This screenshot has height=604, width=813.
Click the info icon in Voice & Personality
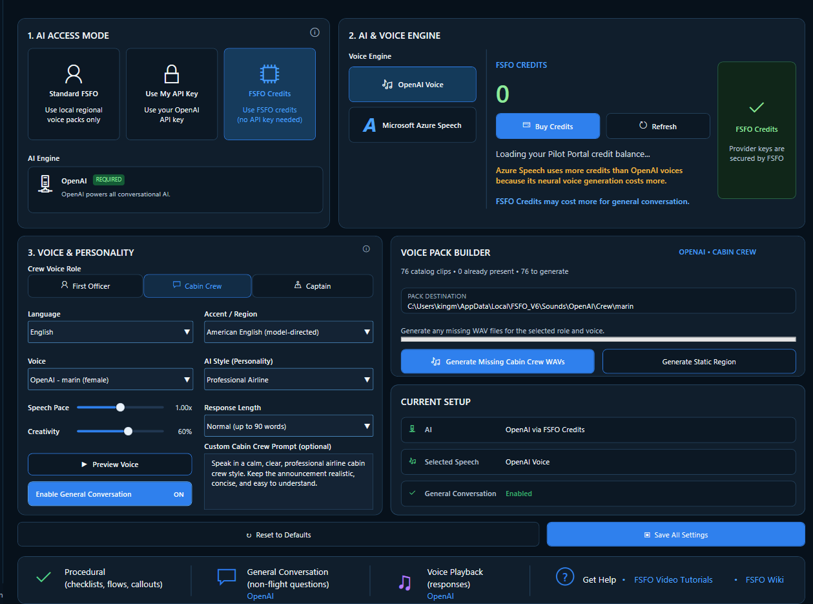click(x=366, y=249)
